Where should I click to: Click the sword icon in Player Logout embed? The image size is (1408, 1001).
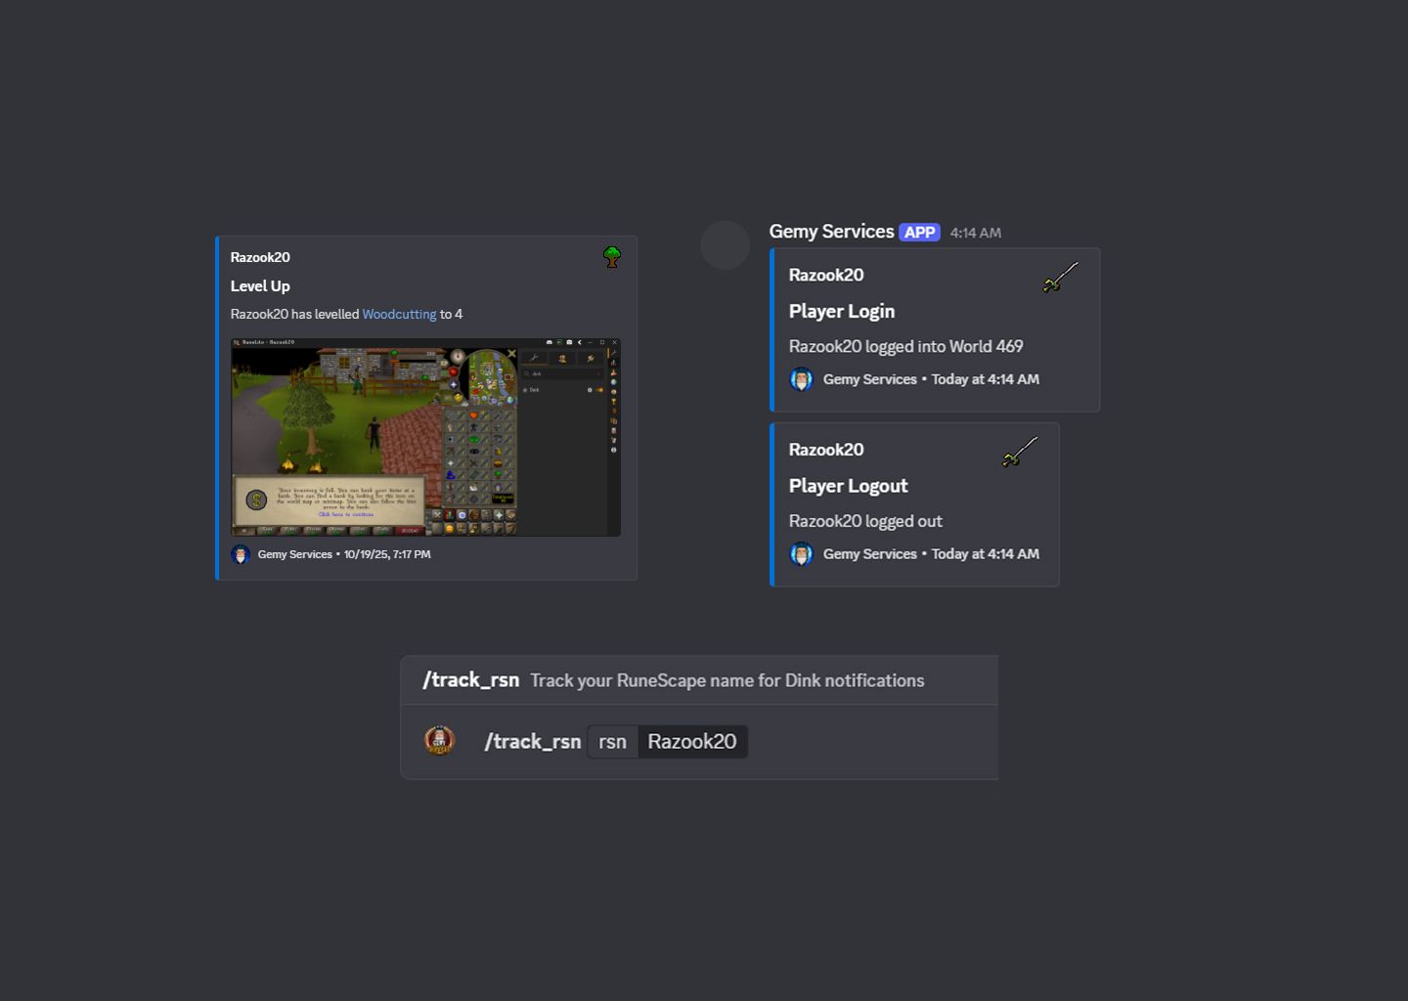[1020, 453]
